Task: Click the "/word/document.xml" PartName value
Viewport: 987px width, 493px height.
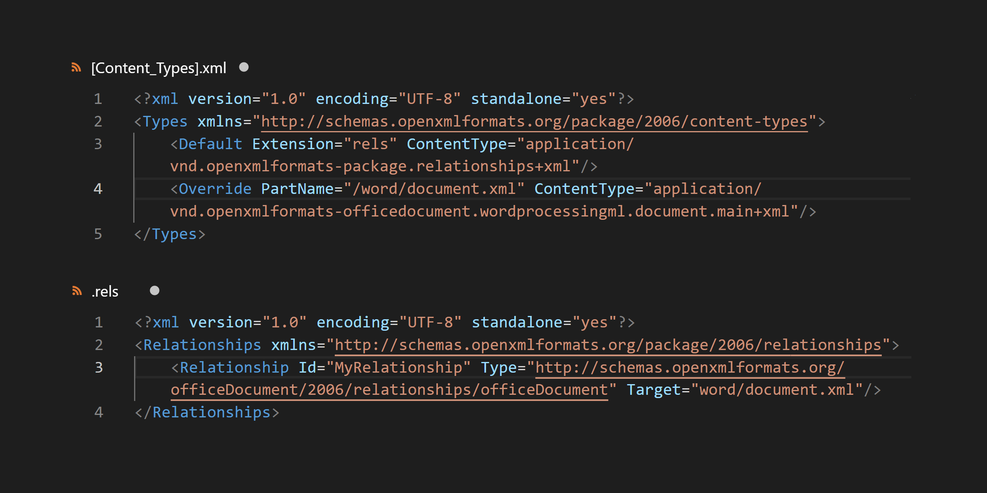Action: pos(434,189)
